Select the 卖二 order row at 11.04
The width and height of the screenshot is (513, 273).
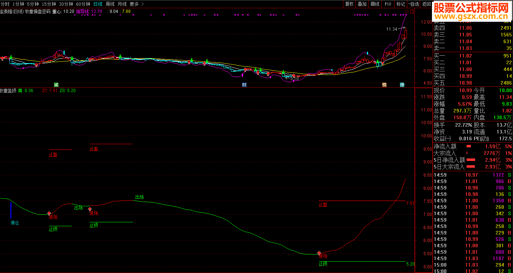click(473, 41)
